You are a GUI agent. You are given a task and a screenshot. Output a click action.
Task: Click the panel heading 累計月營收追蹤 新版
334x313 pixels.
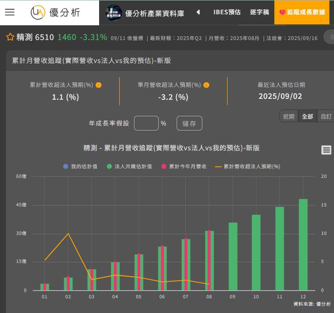click(x=91, y=61)
